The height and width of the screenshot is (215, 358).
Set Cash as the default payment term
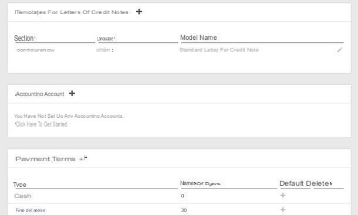(x=283, y=196)
